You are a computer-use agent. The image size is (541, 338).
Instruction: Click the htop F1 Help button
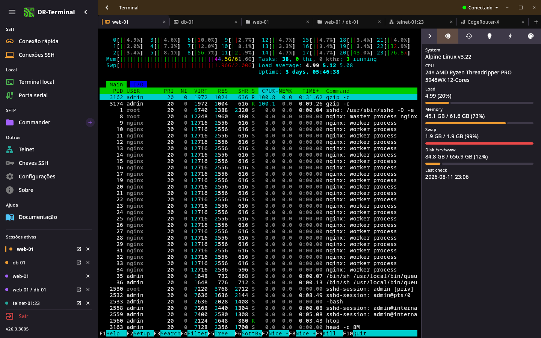[x=113, y=333]
